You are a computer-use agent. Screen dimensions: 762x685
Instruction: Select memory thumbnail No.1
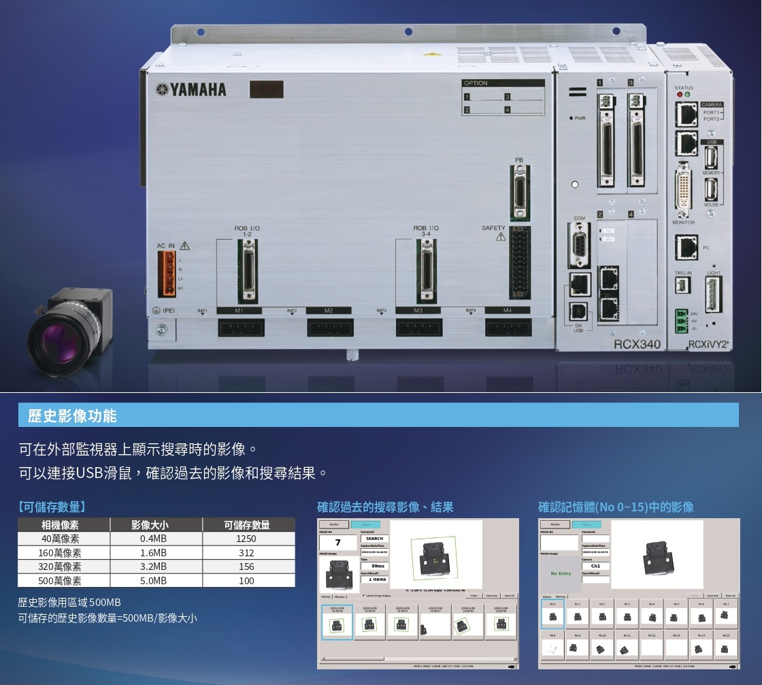578,614
